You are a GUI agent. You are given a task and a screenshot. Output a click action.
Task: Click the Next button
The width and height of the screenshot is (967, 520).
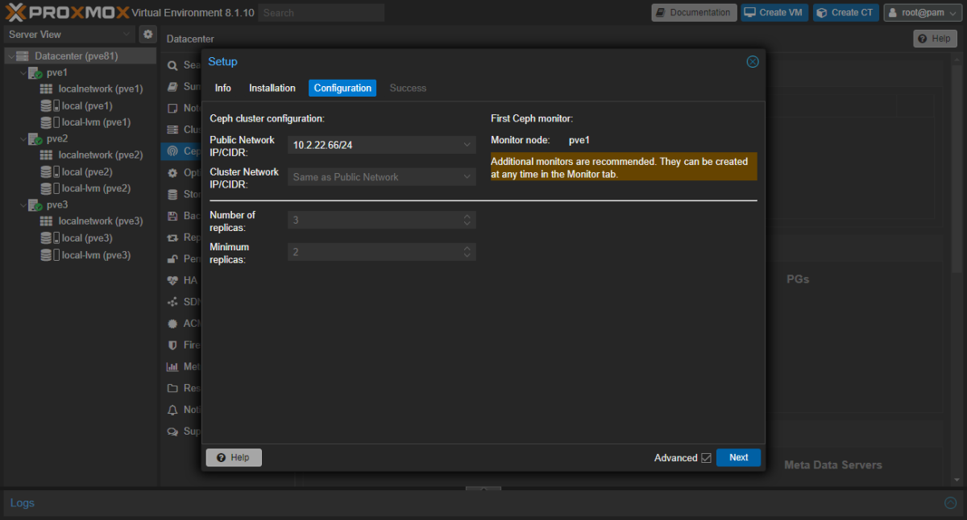coord(739,457)
